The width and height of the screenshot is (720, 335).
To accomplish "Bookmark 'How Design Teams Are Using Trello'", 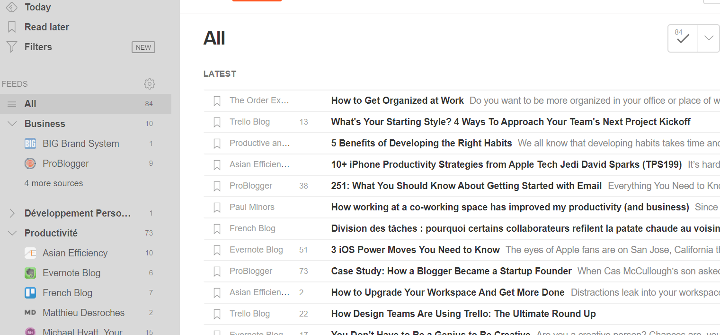I will (x=217, y=314).
